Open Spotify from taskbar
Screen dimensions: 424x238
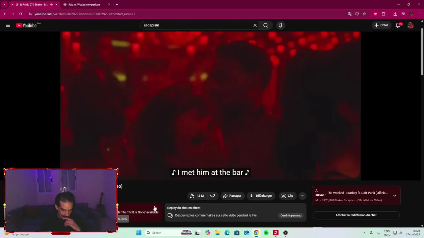click(x=266, y=233)
